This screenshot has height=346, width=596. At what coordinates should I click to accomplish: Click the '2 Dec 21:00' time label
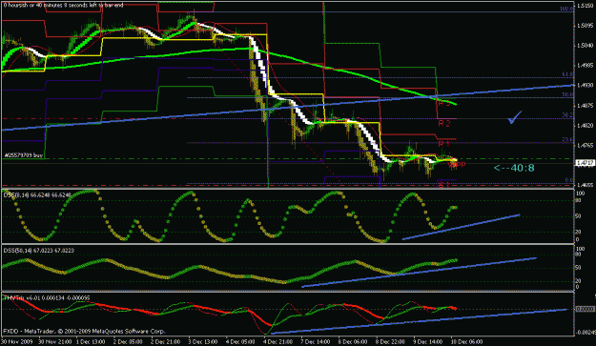click(165, 342)
